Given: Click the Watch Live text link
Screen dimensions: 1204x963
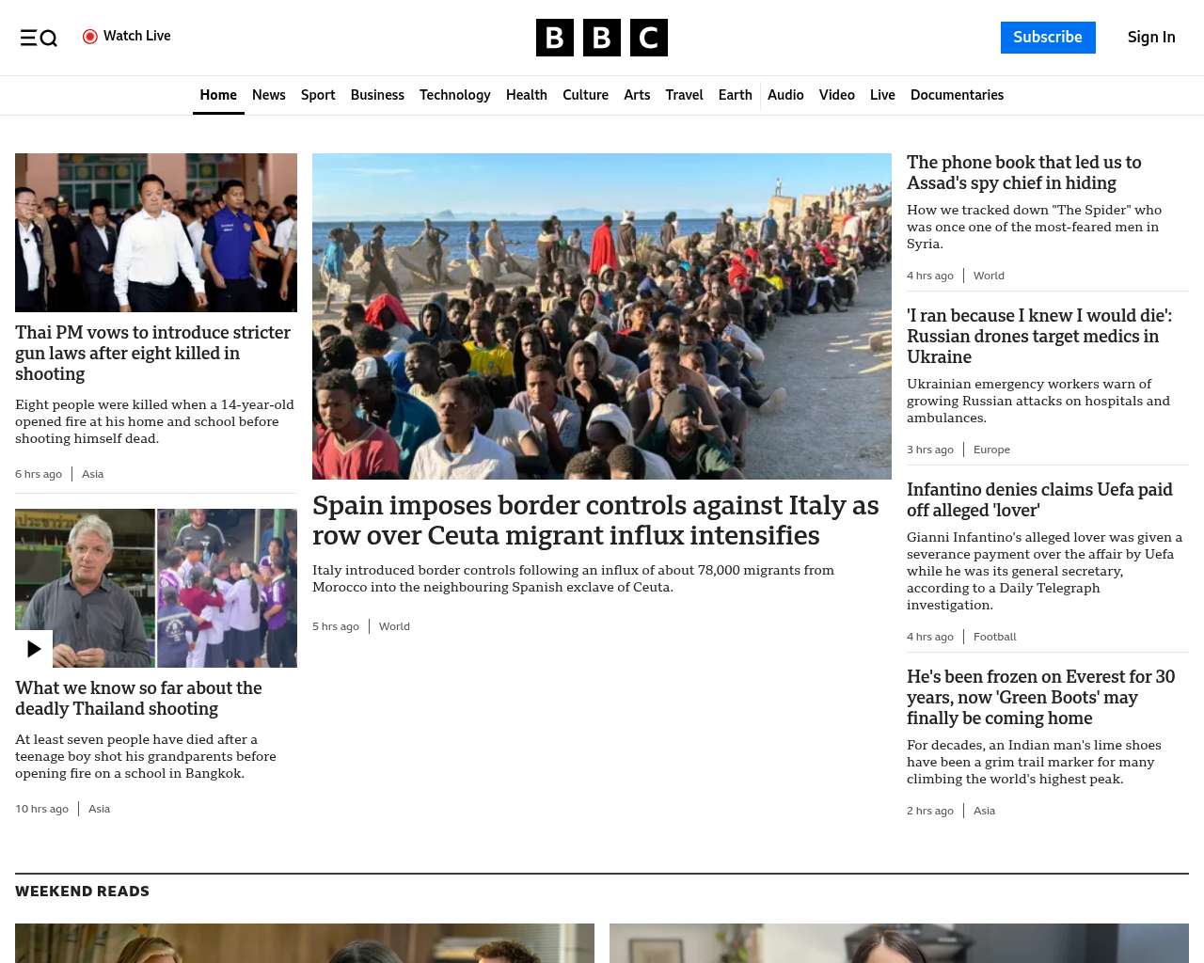Looking at the screenshot, I should coord(137,36).
